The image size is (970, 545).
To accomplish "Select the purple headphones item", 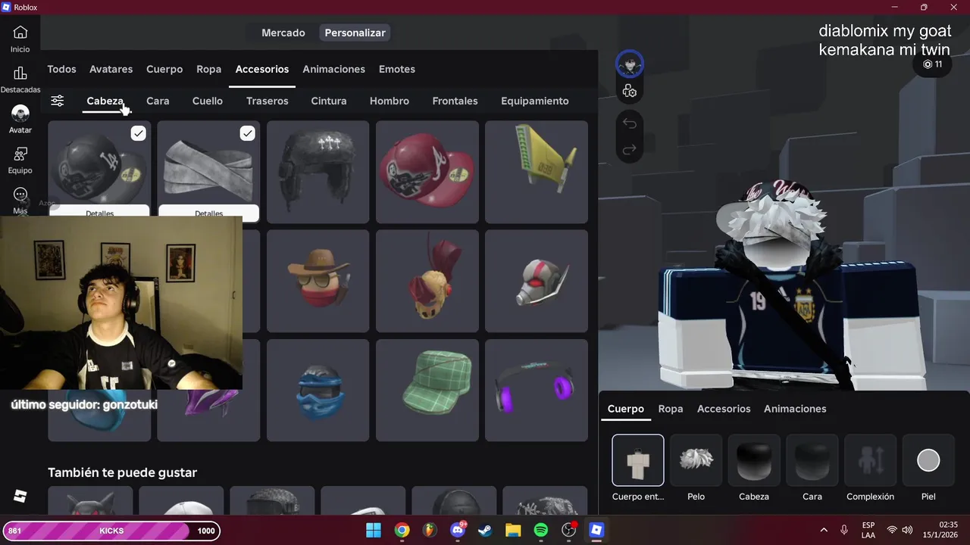I will (x=537, y=390).
